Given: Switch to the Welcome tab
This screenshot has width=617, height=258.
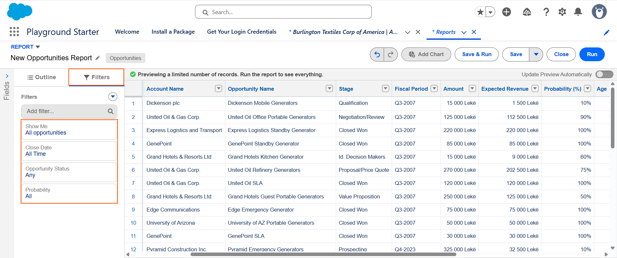Looking at the screenshot, I should click(x=127, y=32).
